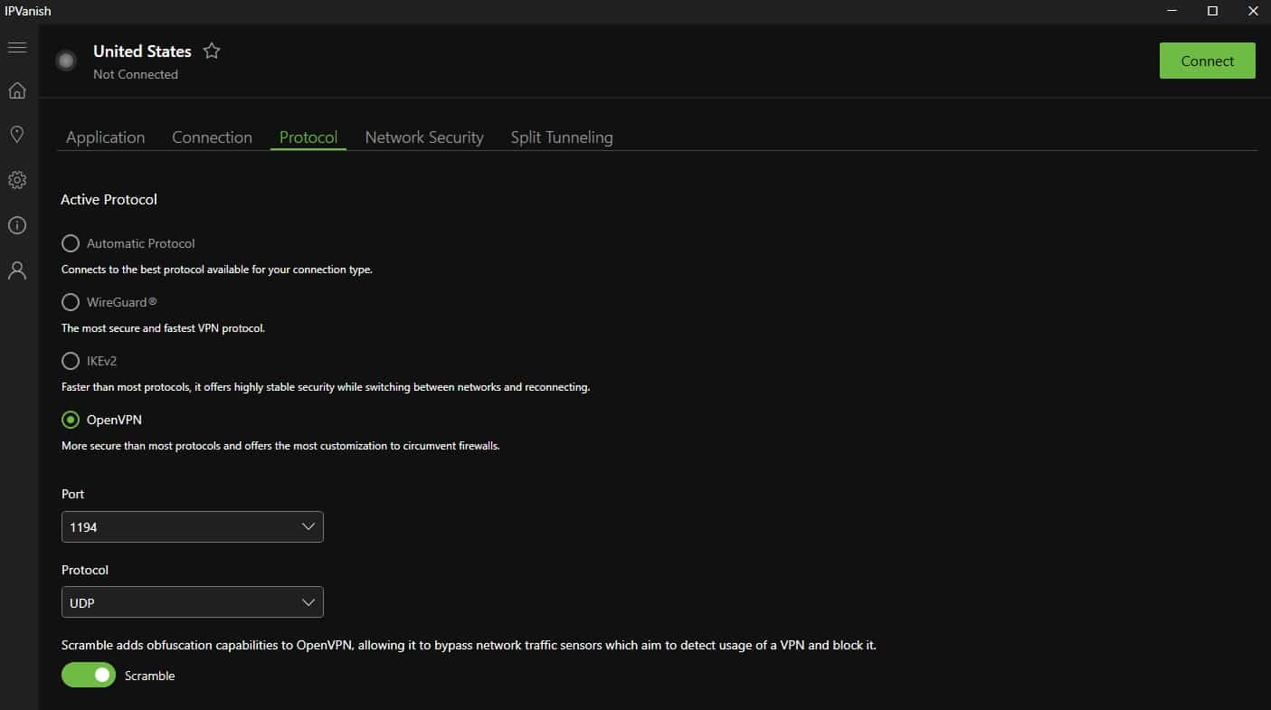Viewport: 1271px width, 710px height.
Task: Open the Information icon in sidebar
Action: [x=16, y=225]
